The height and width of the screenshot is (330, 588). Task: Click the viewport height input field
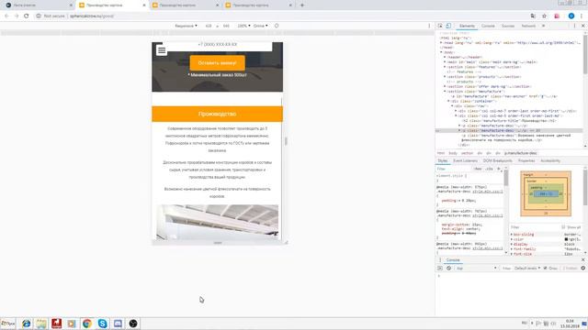pos(226,26)
